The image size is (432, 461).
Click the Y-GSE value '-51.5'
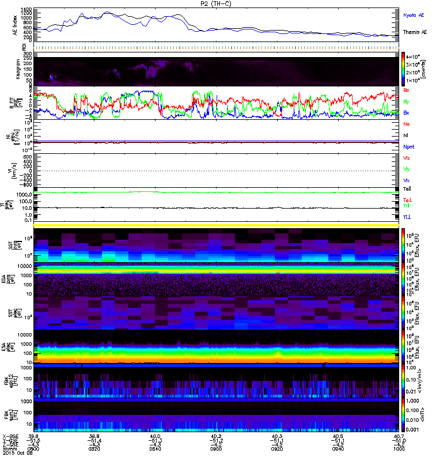(x=33, y=440)
